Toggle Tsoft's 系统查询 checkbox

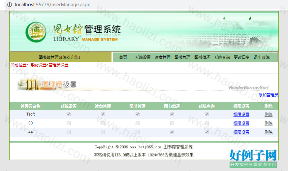207,114
